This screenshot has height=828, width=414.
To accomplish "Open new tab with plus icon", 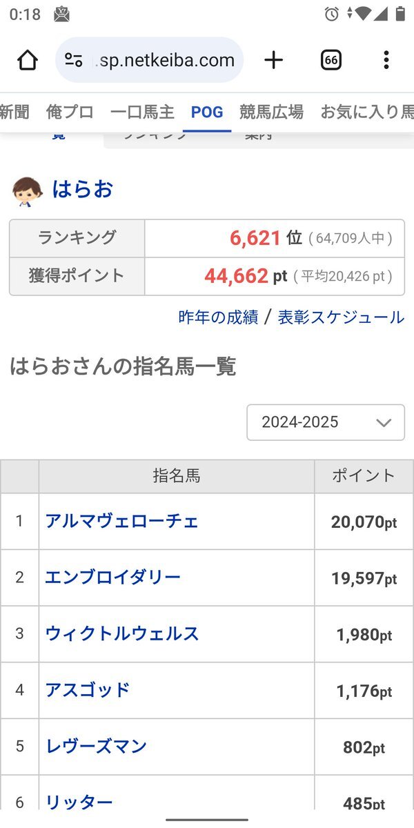I will point(274,61).
